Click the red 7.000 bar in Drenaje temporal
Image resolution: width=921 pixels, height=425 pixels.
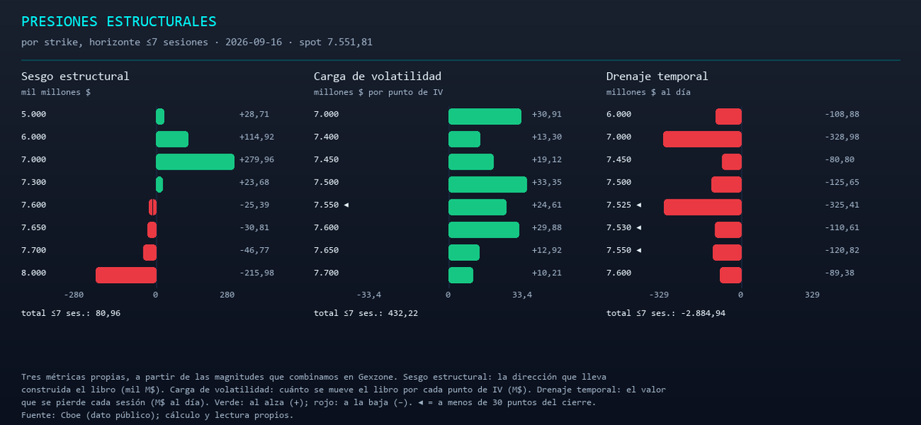pos(702,139)
